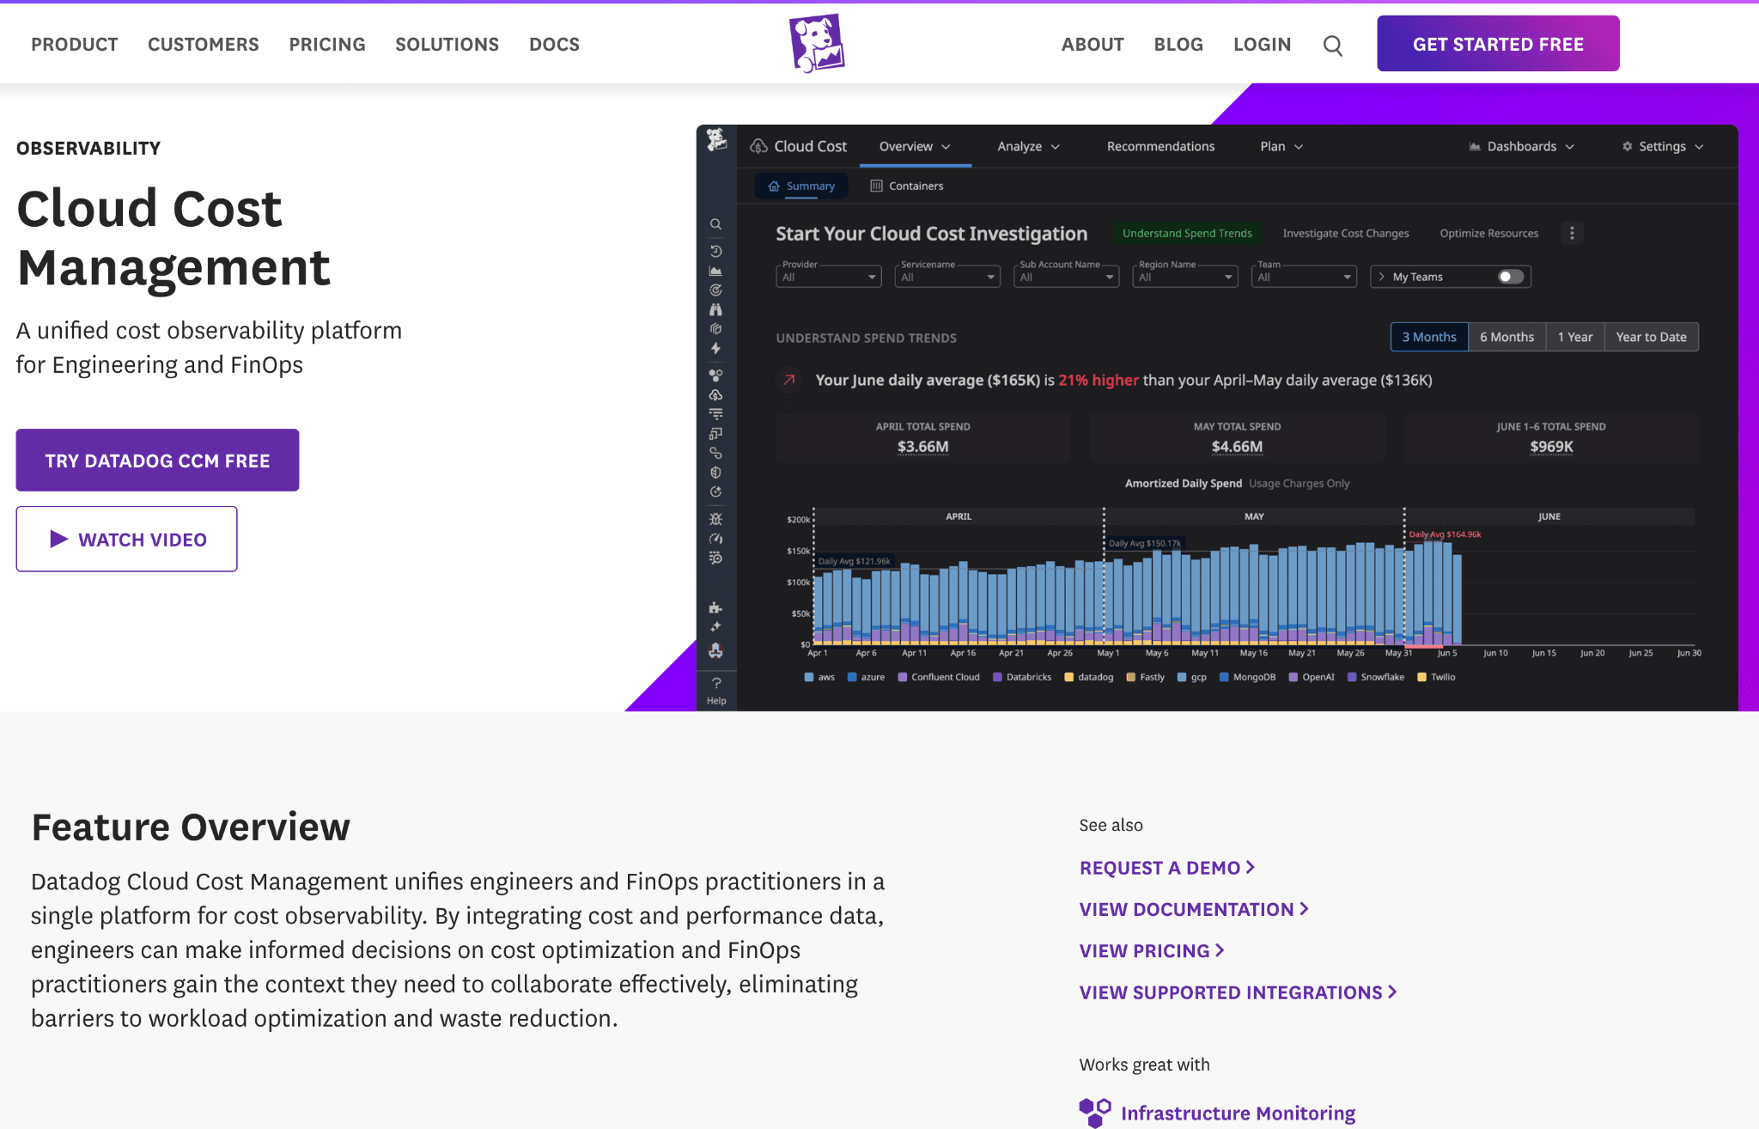Select the 1 Year time range
The height and width of the screenshot is (1129, 1759).
1575,337
